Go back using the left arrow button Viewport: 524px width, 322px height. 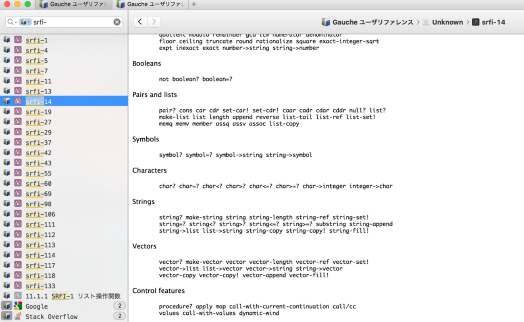(x=140, y=22)
